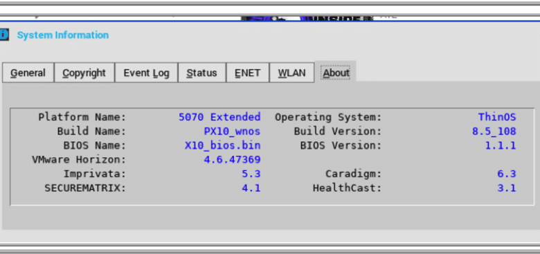The height and width of the screenshot is (254, 540).
Task: Click the SECUREMATRIX label
Action: (85, 188)
